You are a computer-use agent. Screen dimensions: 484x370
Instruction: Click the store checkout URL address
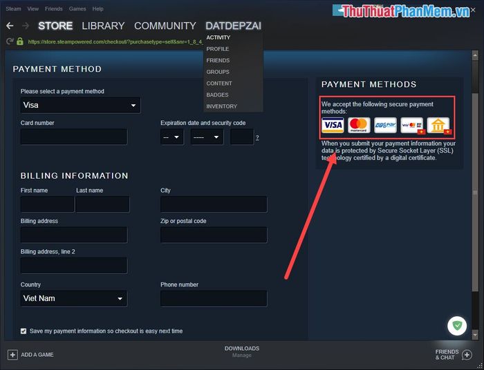[x=115, y=41]
